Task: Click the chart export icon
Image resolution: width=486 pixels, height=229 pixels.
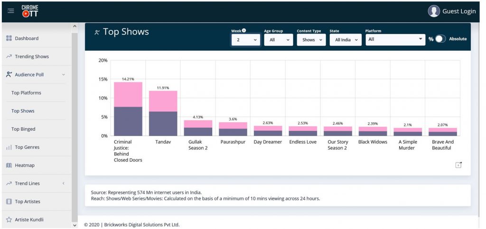Action: [x=458, y=165]
